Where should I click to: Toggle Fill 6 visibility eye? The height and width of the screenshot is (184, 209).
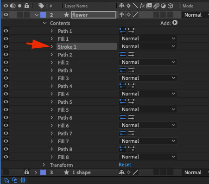pos(6,125)
